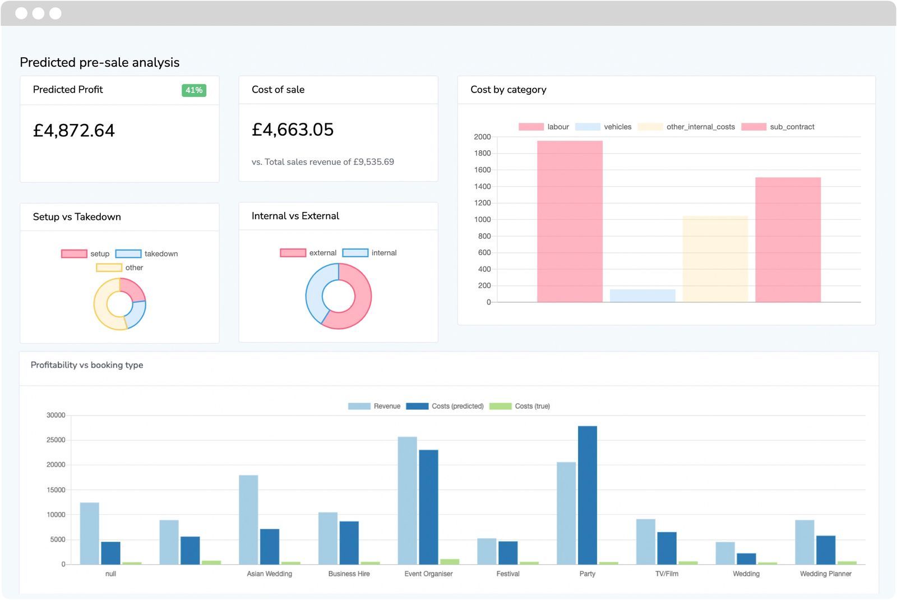
Task: Toggle the Revenue legend item
Action: pos(374,406)
